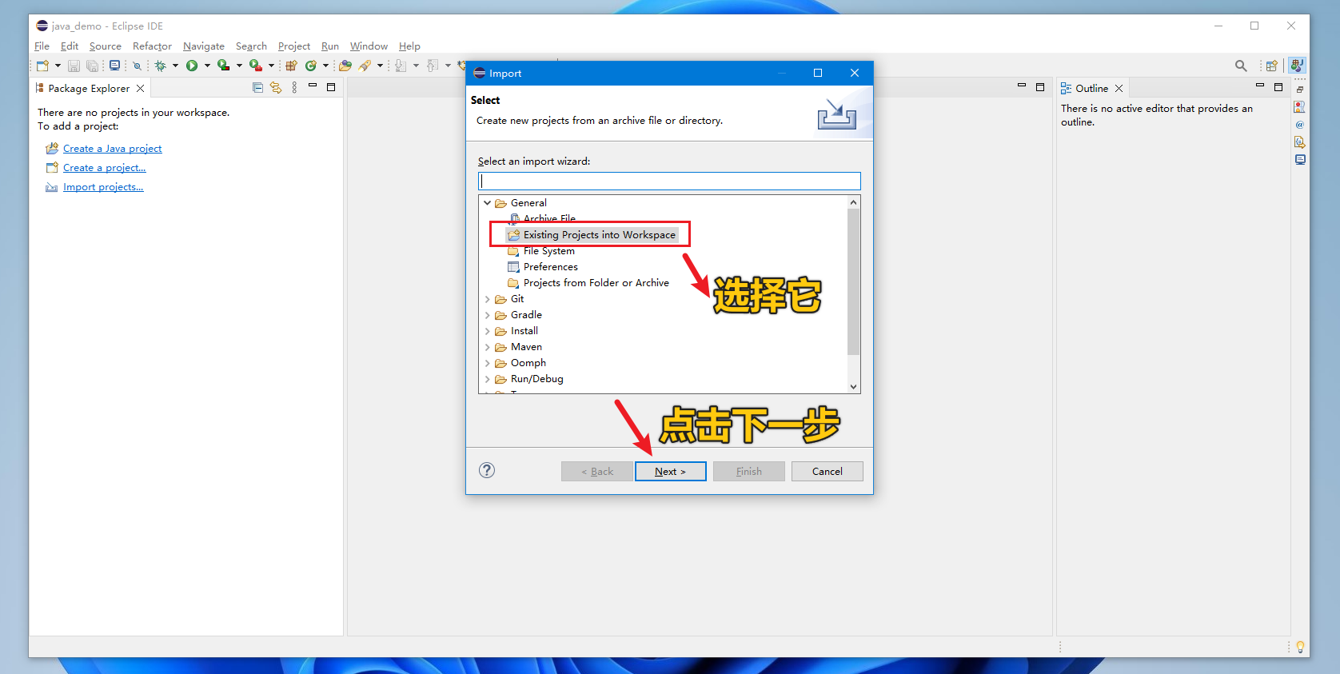Screen dimensions: 1340x674
Task: Click the Next Annotation icon
Action: click(401, 66)
